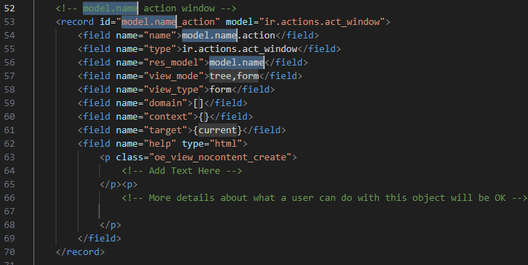Image resolution: width=528 pixels, height=265 pixels.
Task: Click the closing field tag on line 69
Action: [x=99, y=238]
